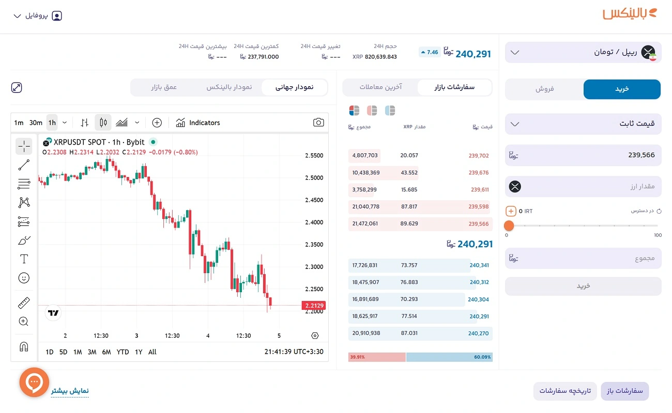Open the extra timeframe dropdown next to 1h
This screenshot has width=672, height=413.
click(65, 122)
